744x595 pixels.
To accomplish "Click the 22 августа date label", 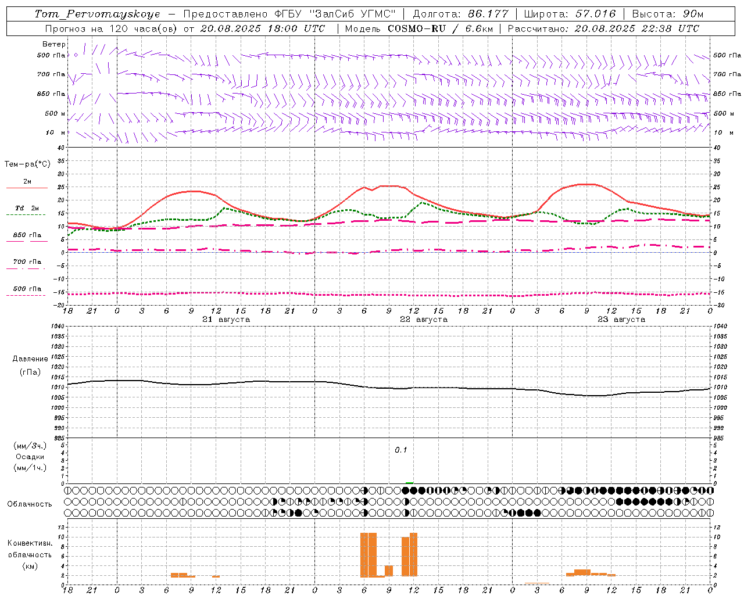I will 424,320.
